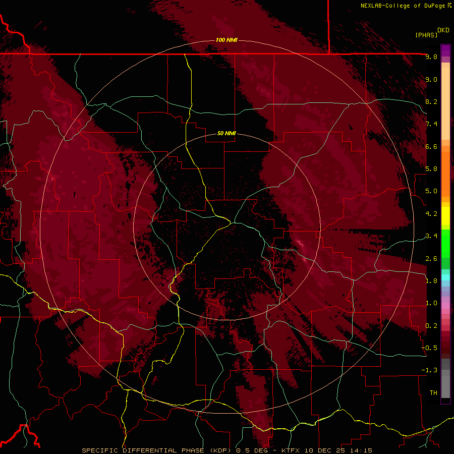This screenshot has height=454, width=454.
Task: Click the SPECIFIC DIFFERENTIAL PHASE (KDP) caption
Action: pos(157,450)
